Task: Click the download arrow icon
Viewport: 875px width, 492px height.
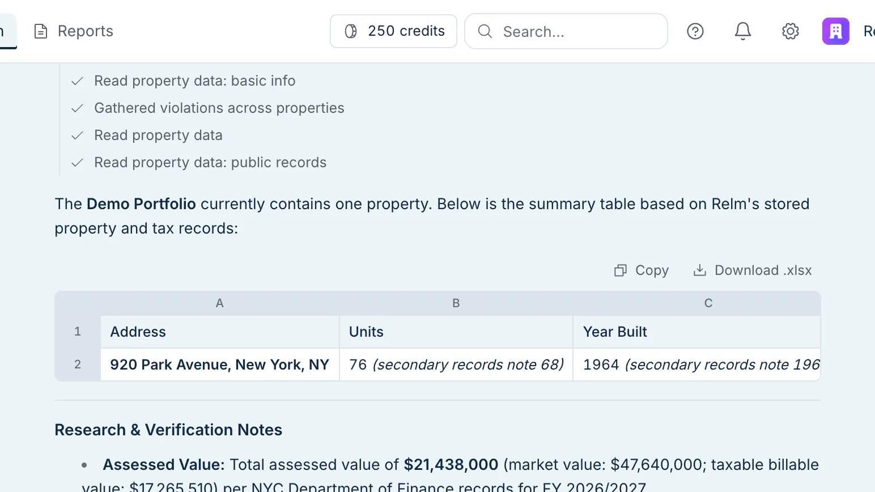Action: 700,270
